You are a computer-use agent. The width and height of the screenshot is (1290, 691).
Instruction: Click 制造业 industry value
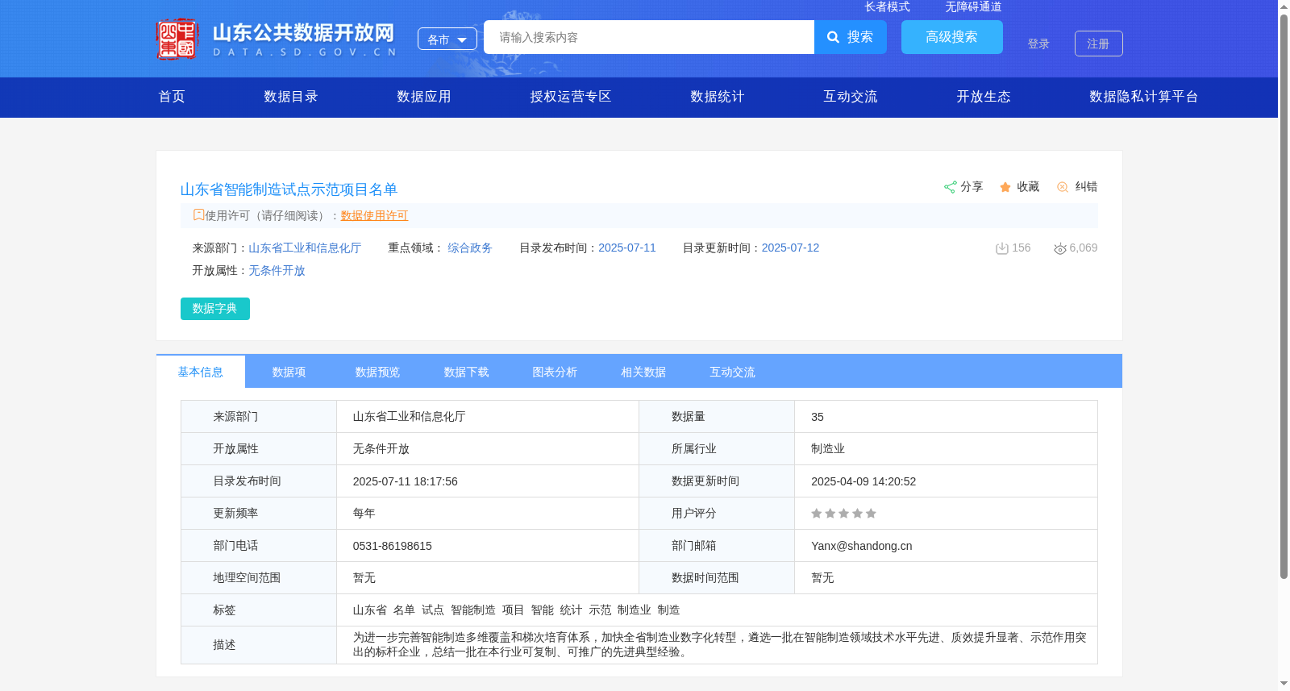828,449
